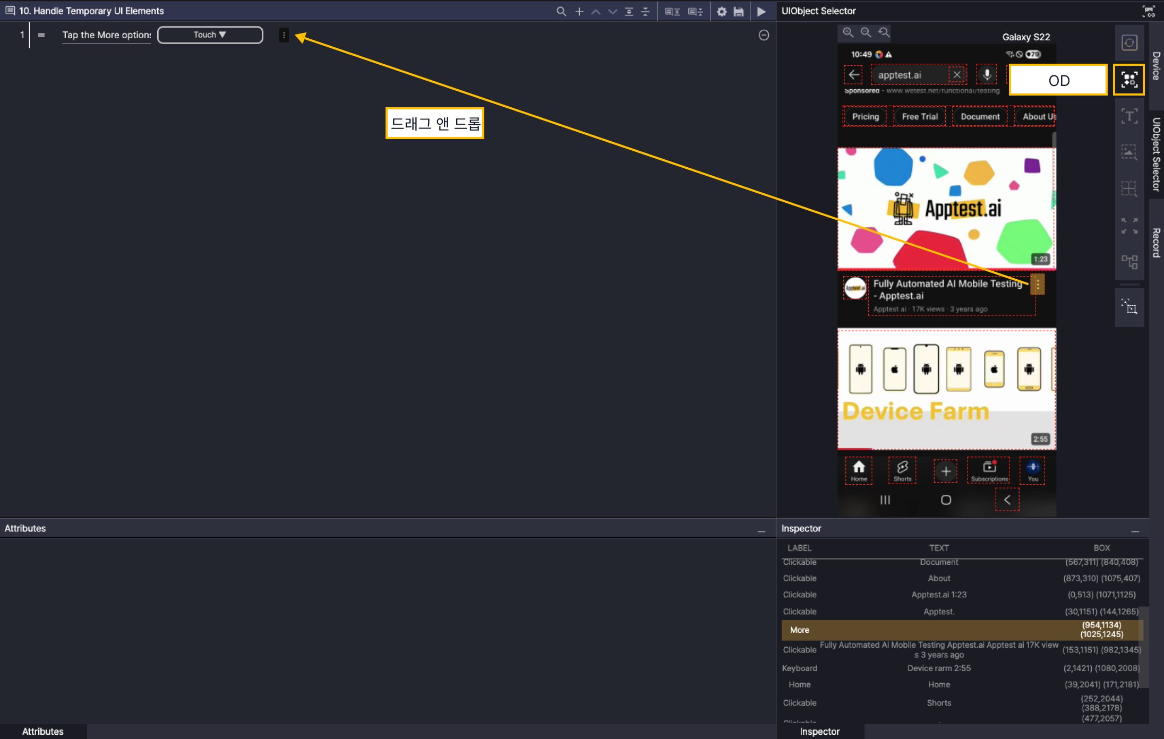Viewport: 1164px width, 739px height.
Task: Click the refresh screen icon in the sidebar
Action: pyautogui.click(x=1129, y=42)
